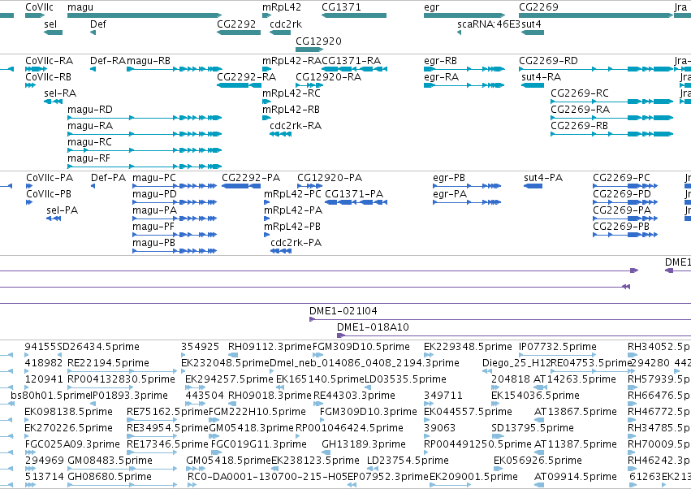The image size is (691, 489).
Task: Select transcript mRpL42-RC
Action: [x=292, y=93]
